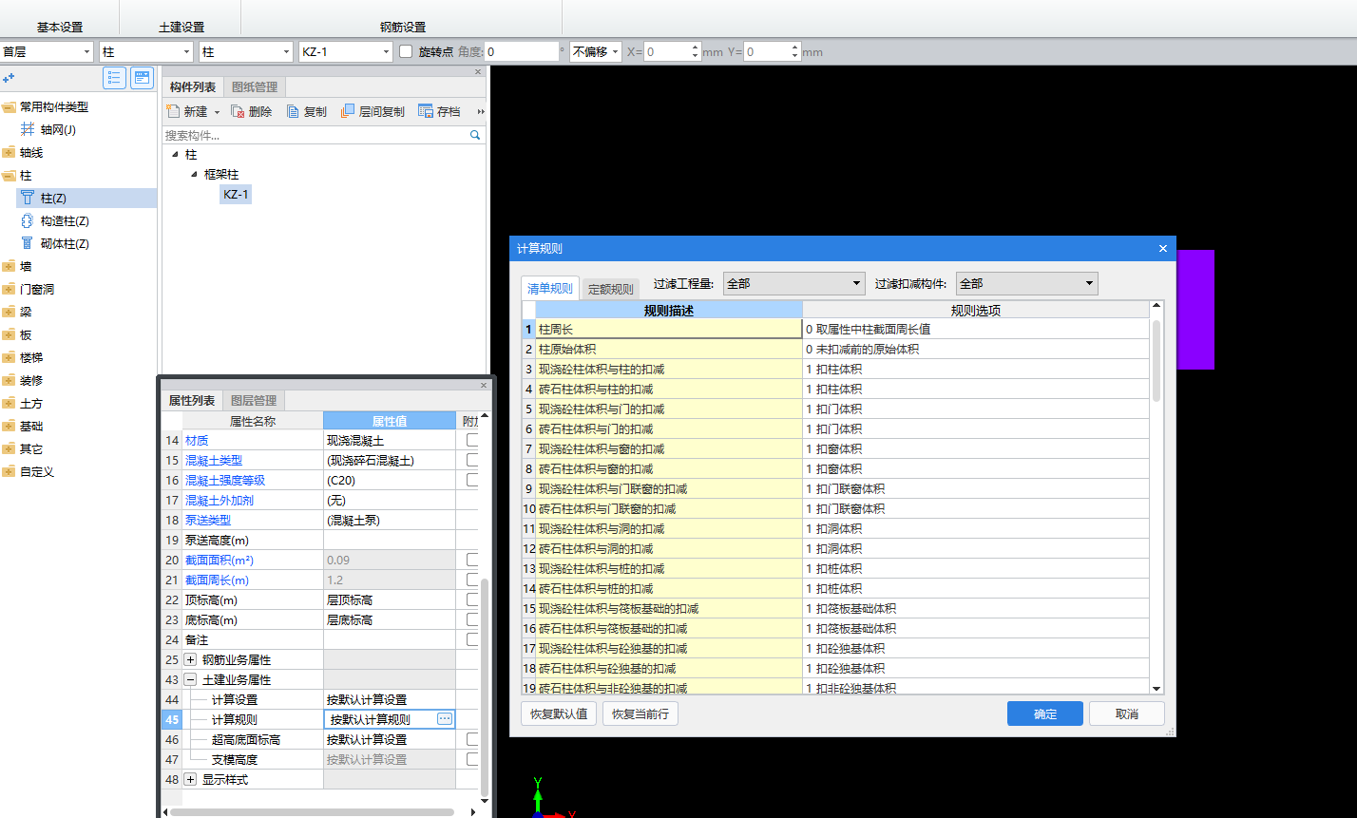Switch to the 属性列表 tab
This screenshot has height=818, width=1357.
point(192,401)
